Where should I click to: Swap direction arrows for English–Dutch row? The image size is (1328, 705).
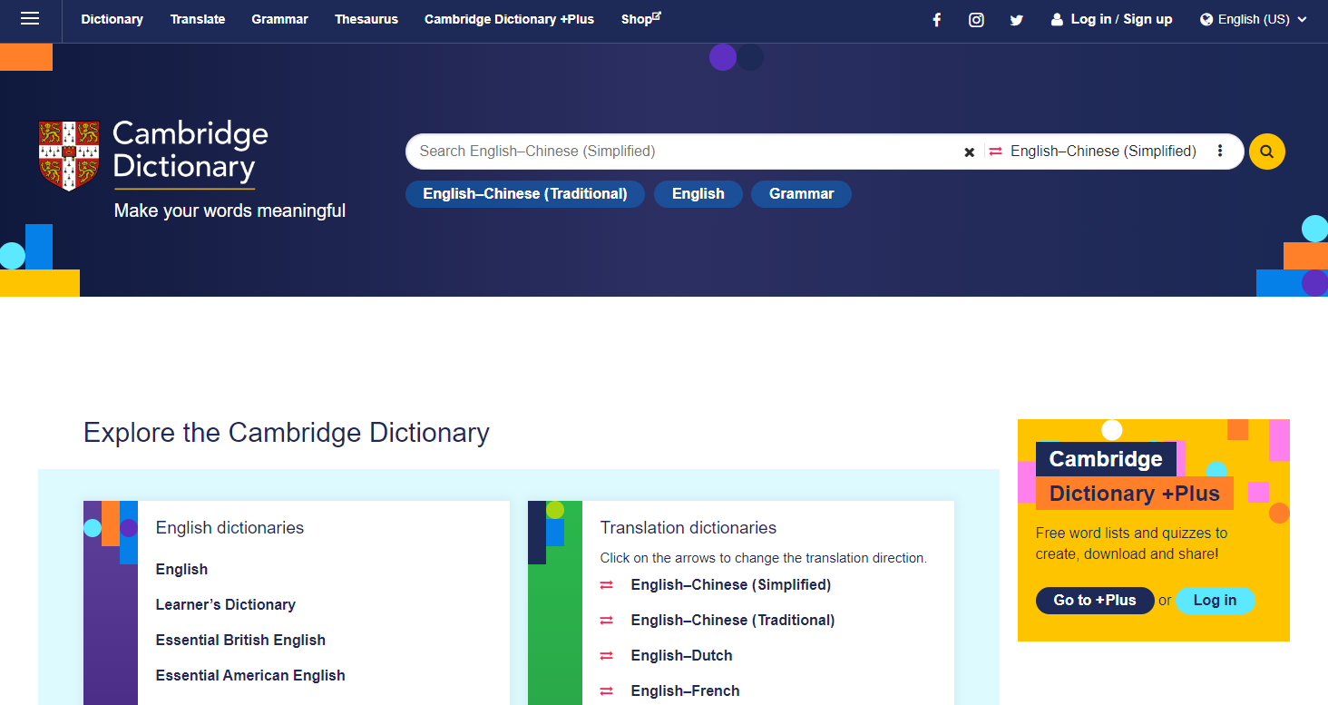coord(607,656)
